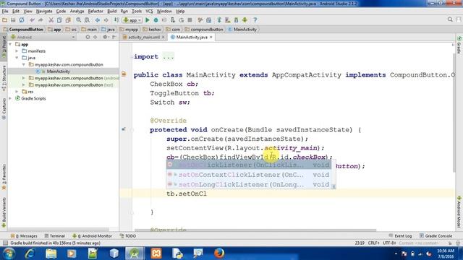Image resolution: width=463 pixels, height=260 pixels.
Task: Expand the Gradle Scripts node
Action: [11, 98]
